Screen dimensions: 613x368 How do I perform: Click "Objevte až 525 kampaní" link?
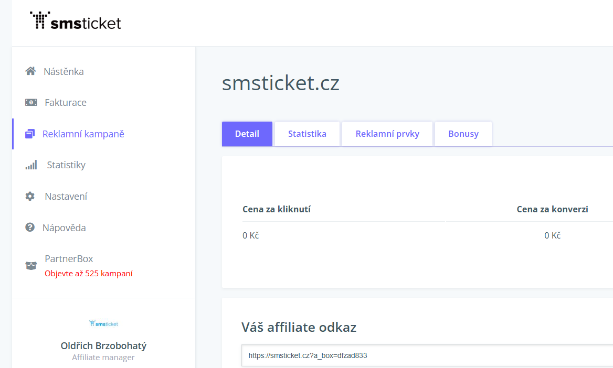(x=89, y=274)
